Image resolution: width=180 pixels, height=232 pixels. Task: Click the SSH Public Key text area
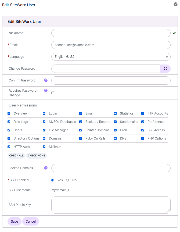(x=111, y=205)
